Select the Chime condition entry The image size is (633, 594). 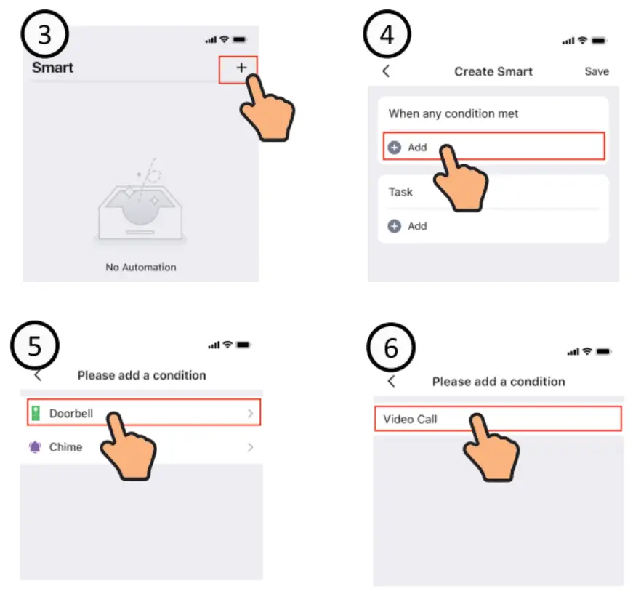[141, 447]
